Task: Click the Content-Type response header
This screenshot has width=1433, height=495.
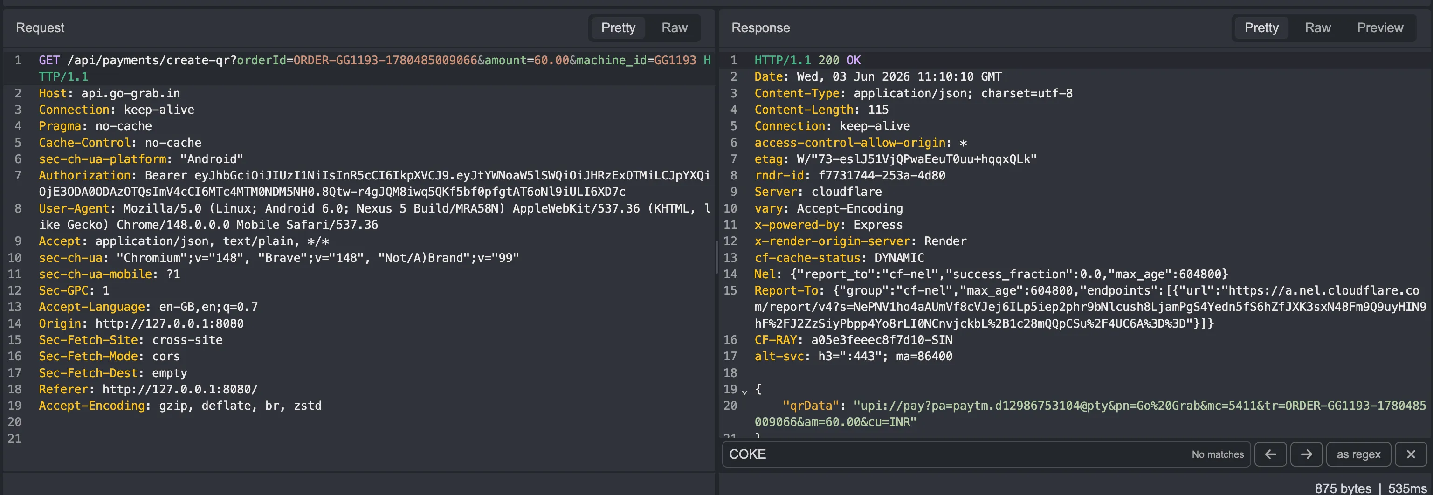Action: pos(913,93)
